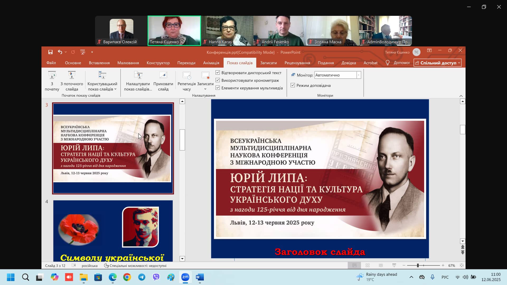Switch to Анімація tab
The width and height of the screenshot is (507, 285).
tap(211, 63)
